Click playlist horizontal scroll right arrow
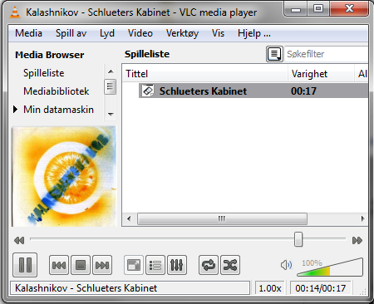Image resolution: width=374 pixels, height=304 pixels. pos(362,218)
